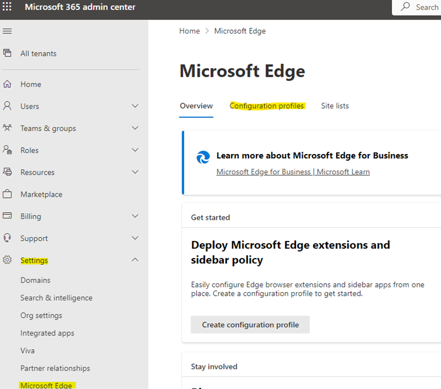This screenshot has height=389, width=441.
Task: Collapse navigation menu with hamburger icon
Action: [7, 31]
